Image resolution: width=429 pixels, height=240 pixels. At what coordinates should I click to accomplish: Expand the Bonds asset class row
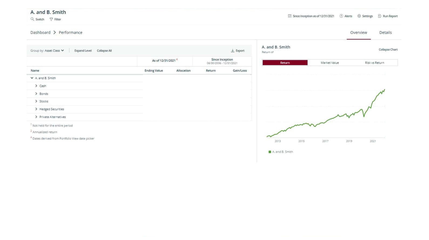point(36,94)
